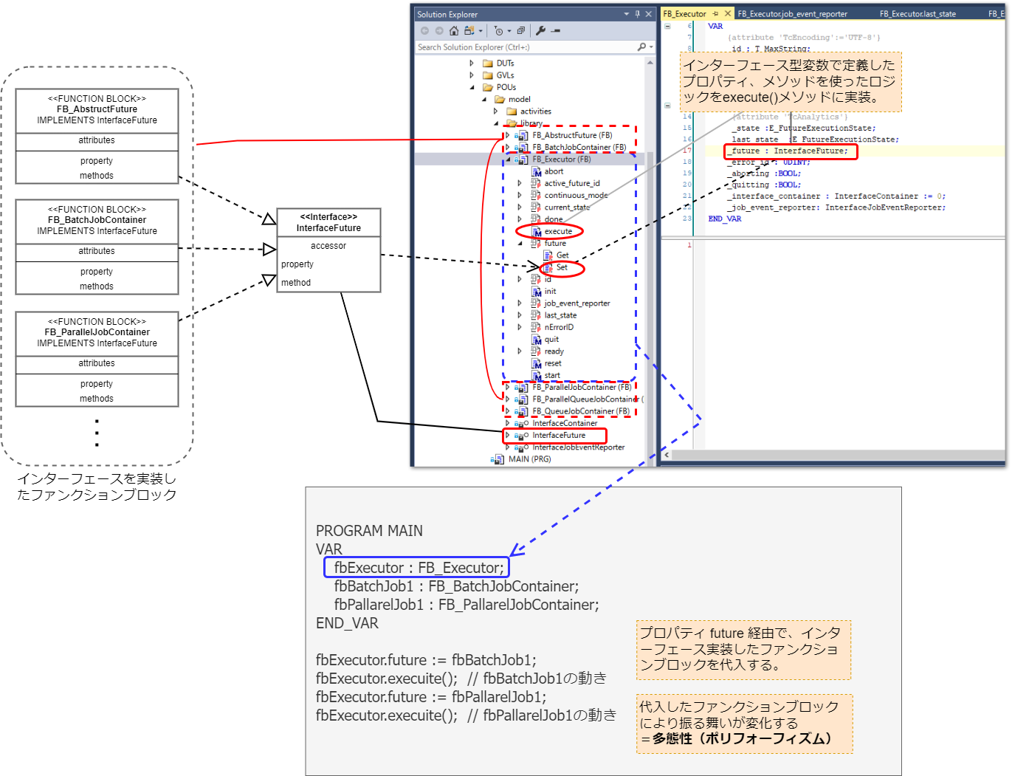The height and width of the screenshot is (776, 1012).
Task: Select the start method icon in the tree
Action: [537, 376]
